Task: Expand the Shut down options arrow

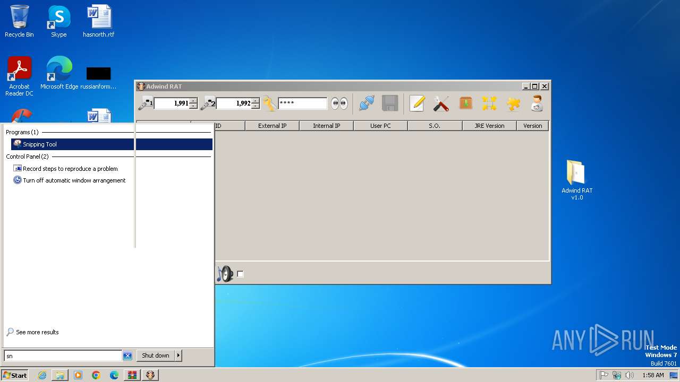Action: click(x=178, y=355)
